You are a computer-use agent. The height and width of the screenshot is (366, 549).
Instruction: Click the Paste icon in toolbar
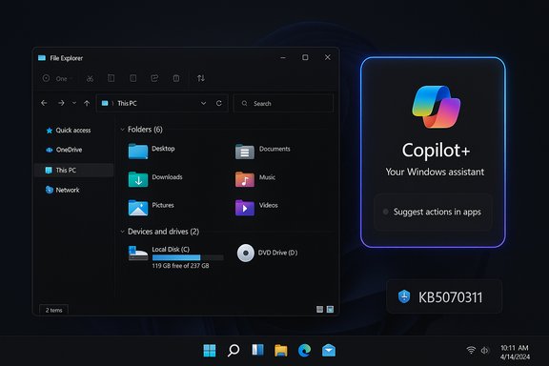133,78
